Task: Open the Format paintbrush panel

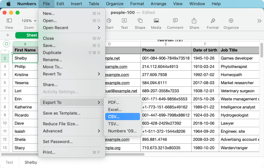Action: pyautogui.click(x=213, y=21)
